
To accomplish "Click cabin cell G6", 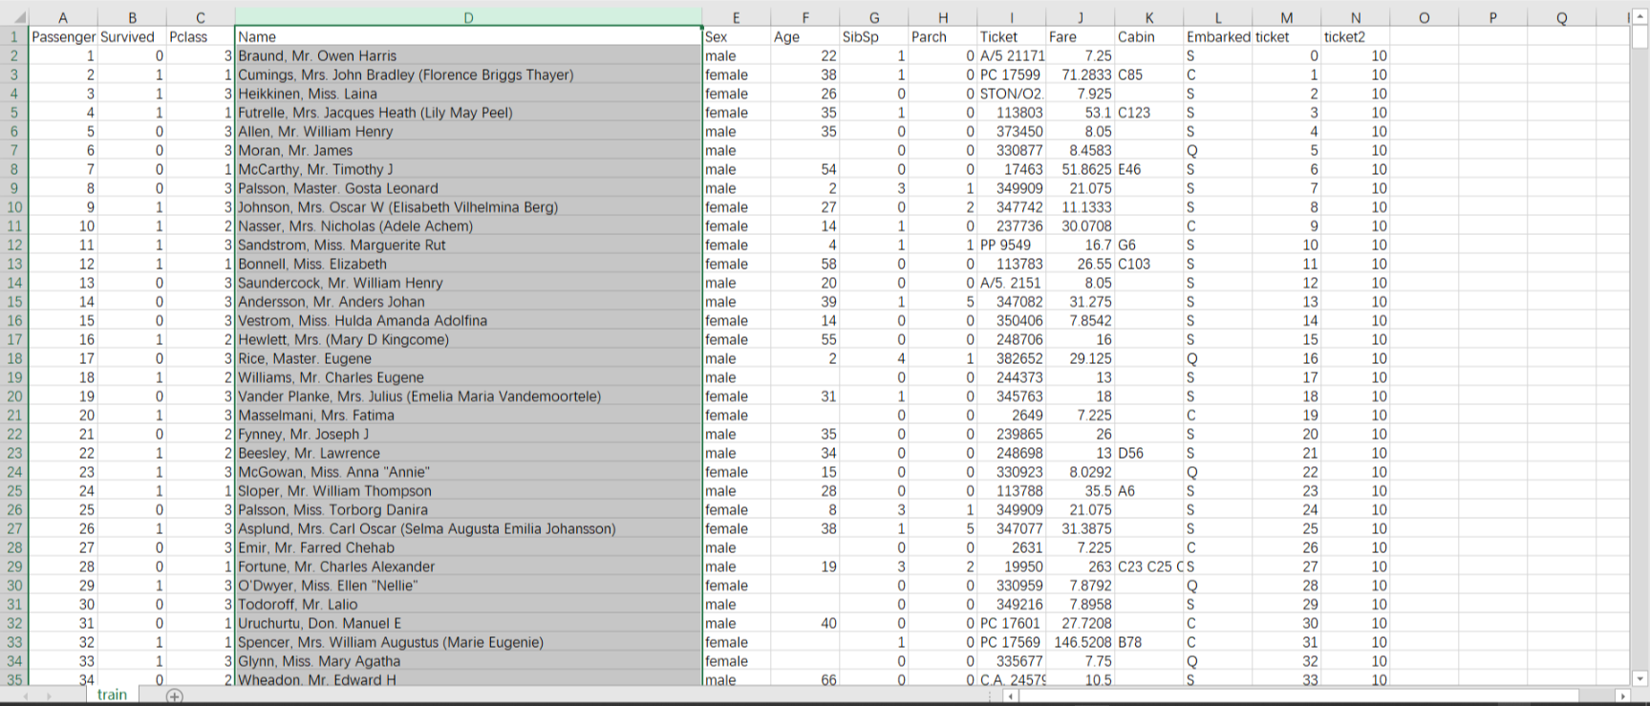I will [1149, 245].
